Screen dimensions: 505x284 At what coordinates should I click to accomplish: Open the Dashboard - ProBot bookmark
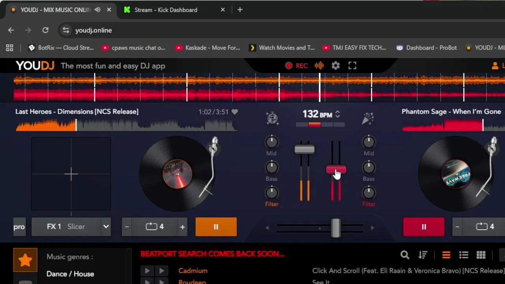426,48
